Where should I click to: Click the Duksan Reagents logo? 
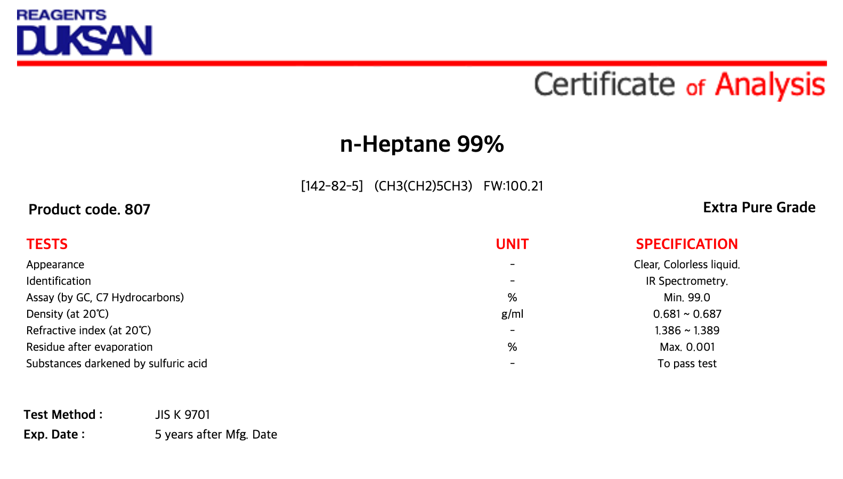[85, 32]
